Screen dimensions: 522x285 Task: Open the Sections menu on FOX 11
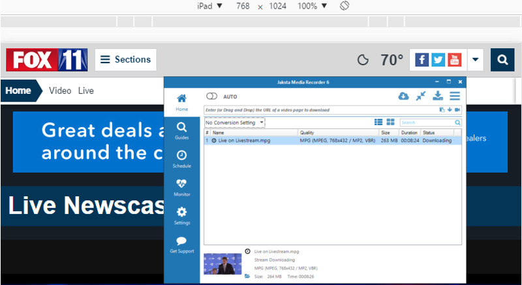point(126,60)
